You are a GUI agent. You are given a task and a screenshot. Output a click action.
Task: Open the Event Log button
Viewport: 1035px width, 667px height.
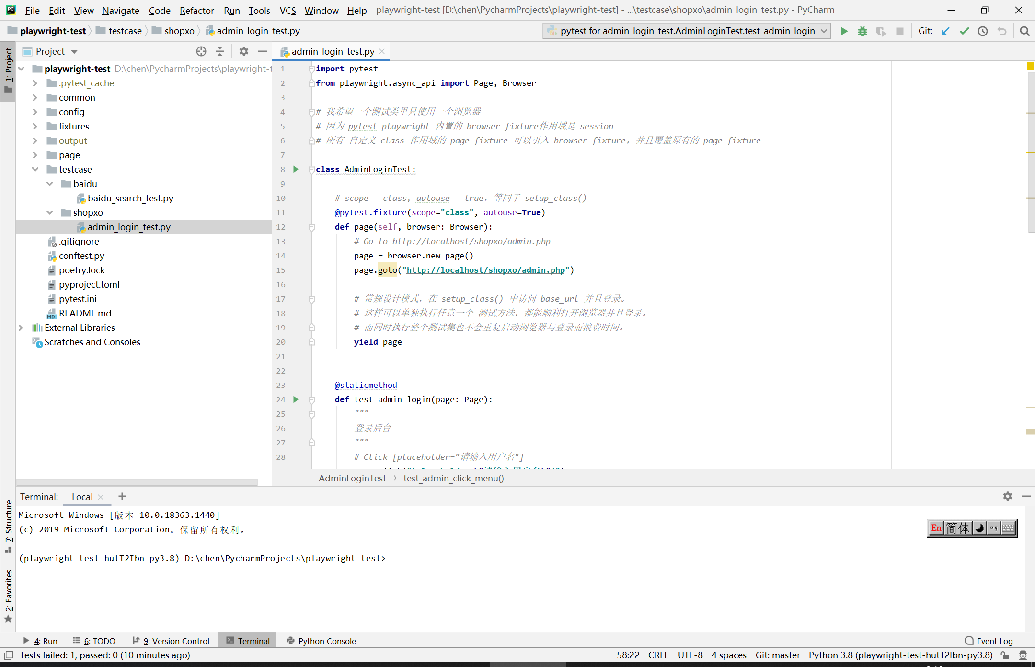click(x=989, y=641)
